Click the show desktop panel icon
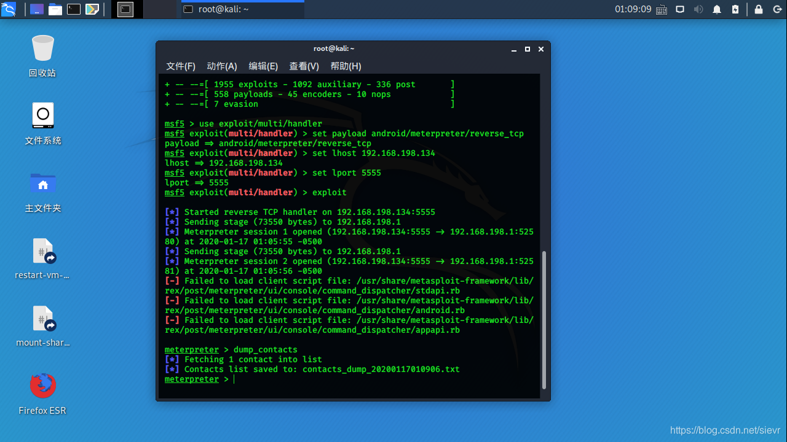Image resolution: width=787 pixels, height=442 pixels. click(37, 9)
